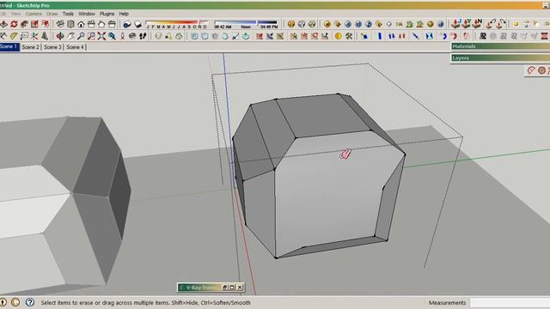Switch to the Scene 2 tab

(31, 47)
